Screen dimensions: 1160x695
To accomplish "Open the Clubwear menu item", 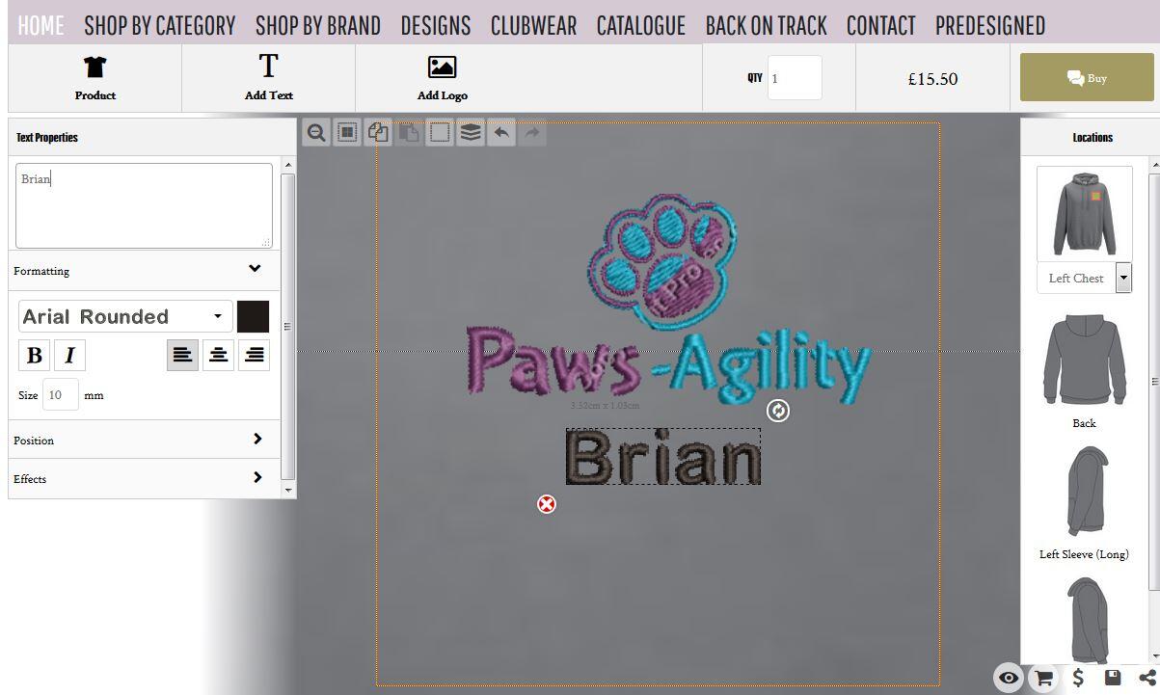I will pyautogui.click(x=533, y=25).
